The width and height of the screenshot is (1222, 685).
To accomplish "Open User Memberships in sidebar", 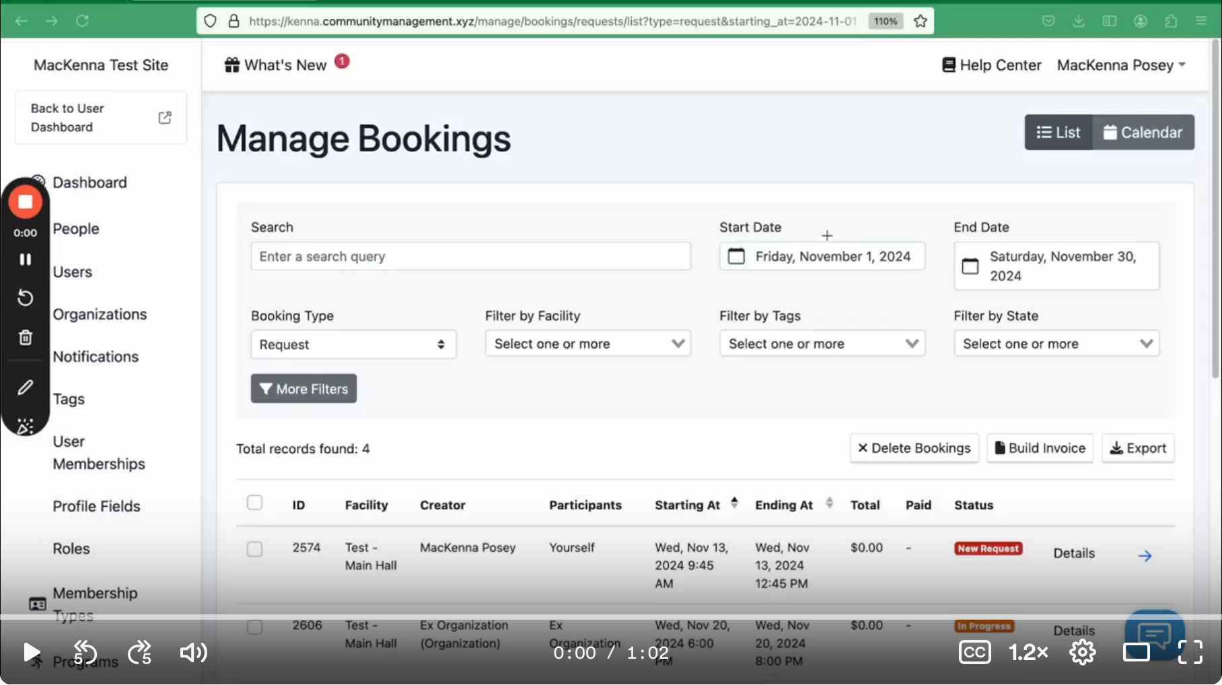I will pos(99,452).
